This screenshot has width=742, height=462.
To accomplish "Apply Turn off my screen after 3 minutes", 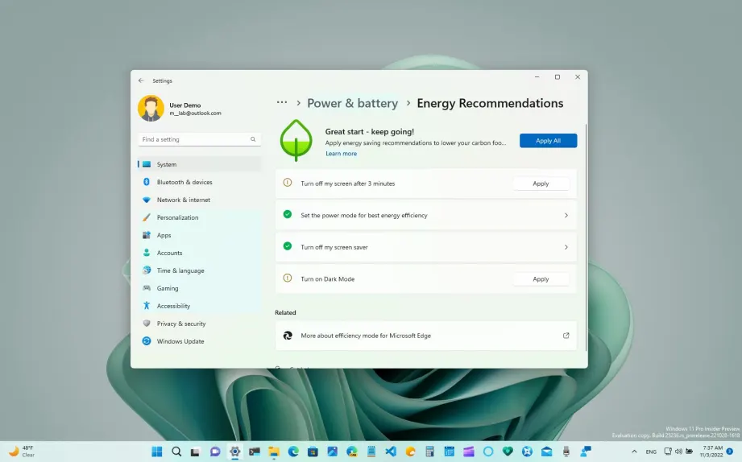I will (x=541, y=184).
